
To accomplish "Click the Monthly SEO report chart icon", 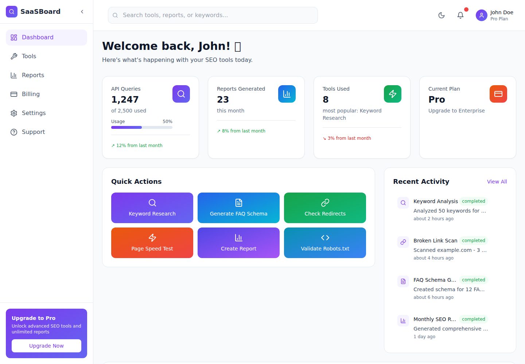I will click(x=403, y=321).
